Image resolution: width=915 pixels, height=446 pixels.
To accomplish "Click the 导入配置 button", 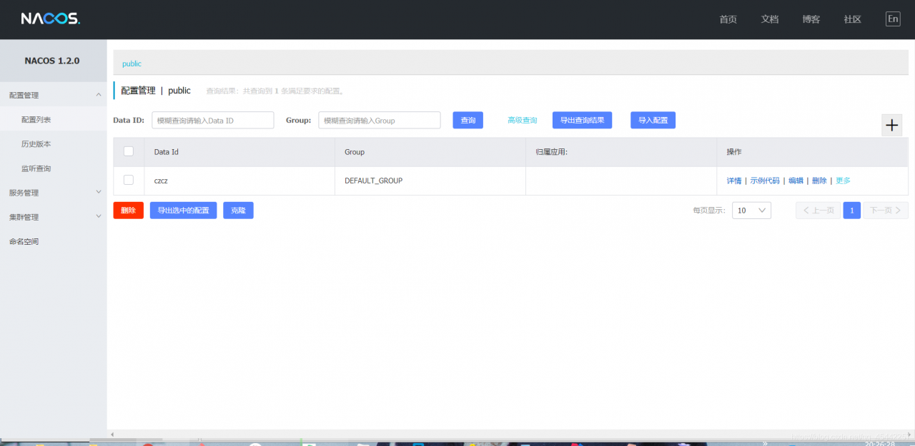I will click(653, 121).
